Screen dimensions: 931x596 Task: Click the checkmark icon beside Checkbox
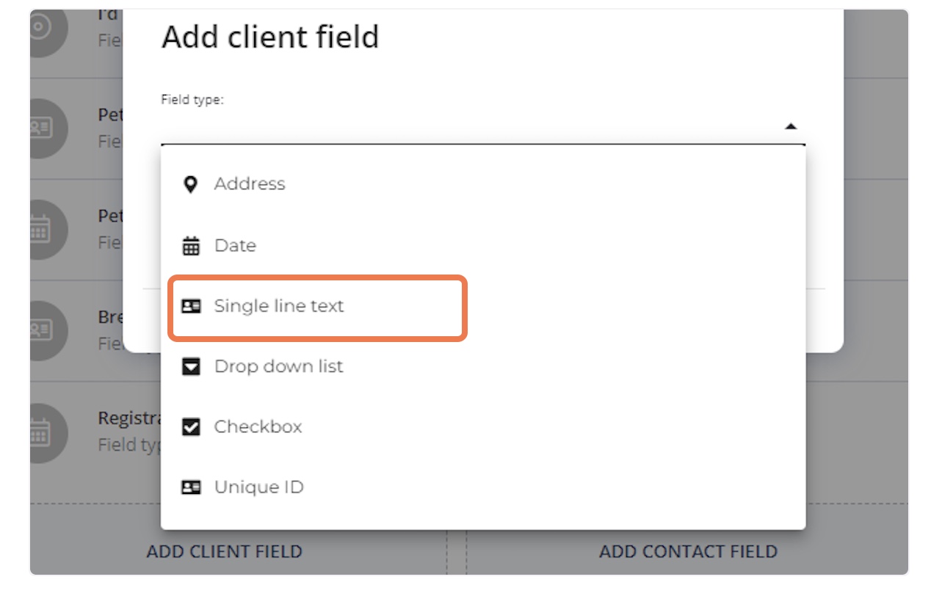tap(192, 426)
